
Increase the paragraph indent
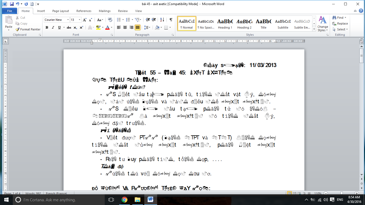[x=154, y=20]
